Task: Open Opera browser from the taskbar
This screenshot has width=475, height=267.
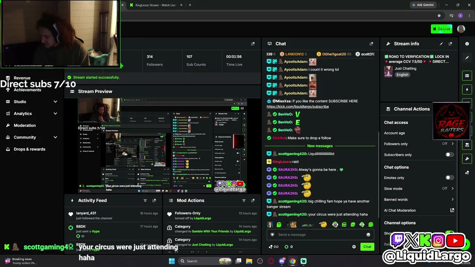Action: [x=271, y=261]
